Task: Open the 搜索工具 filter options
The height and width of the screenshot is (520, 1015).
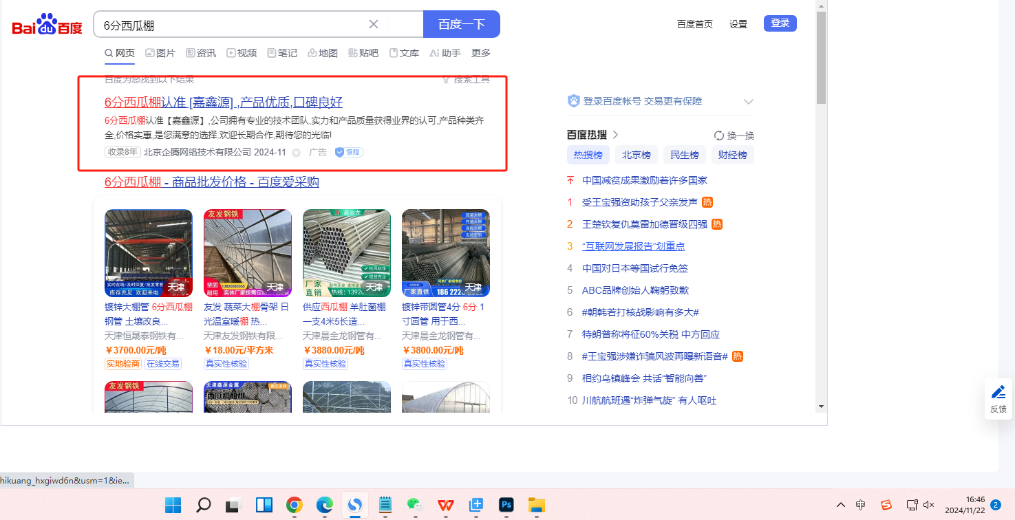Action: click(x=466, y=80)
